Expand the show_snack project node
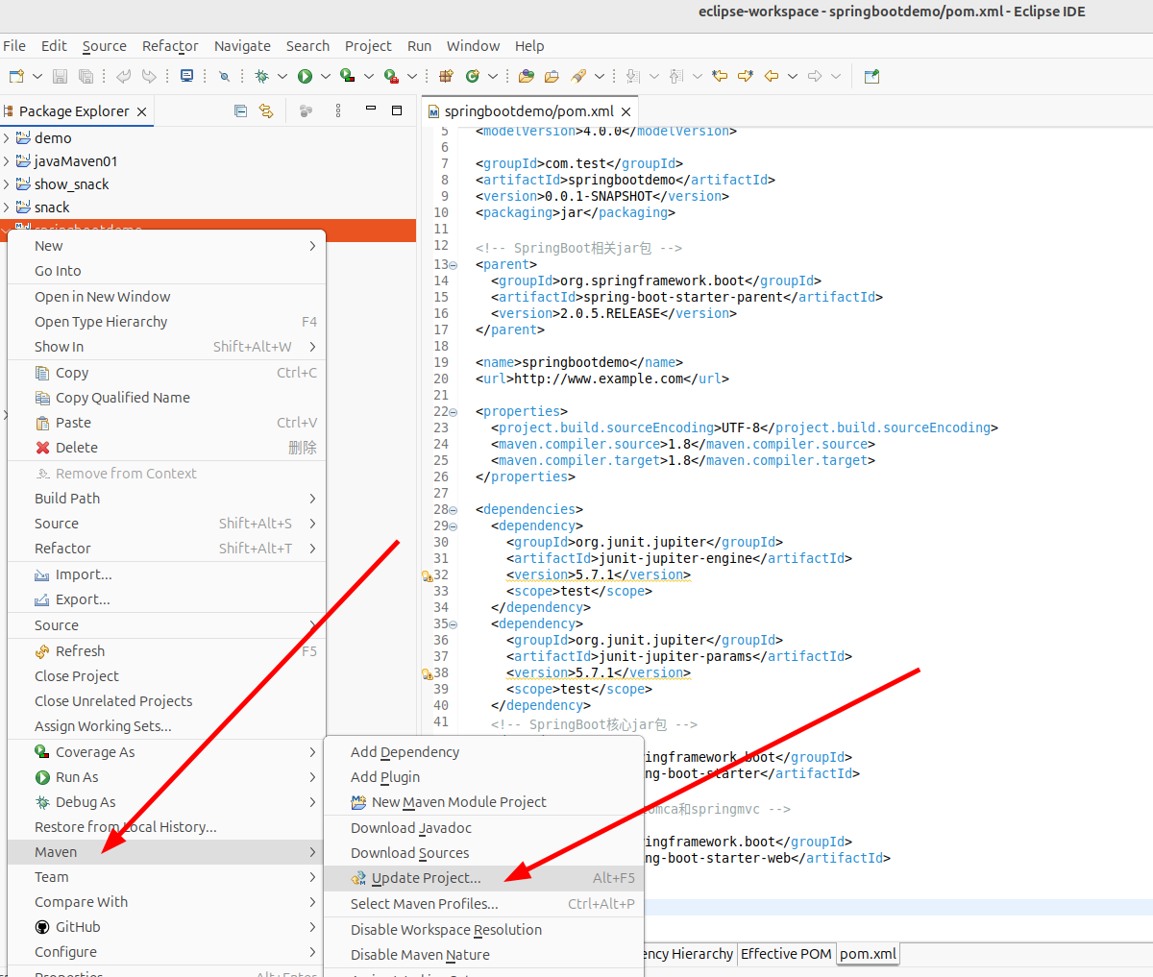 pos(6,184)
